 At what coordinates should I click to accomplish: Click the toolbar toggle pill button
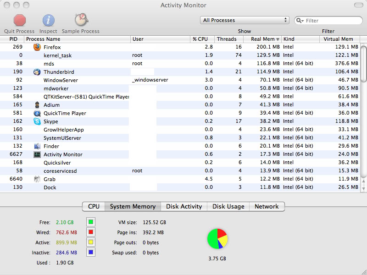(358, 5)
